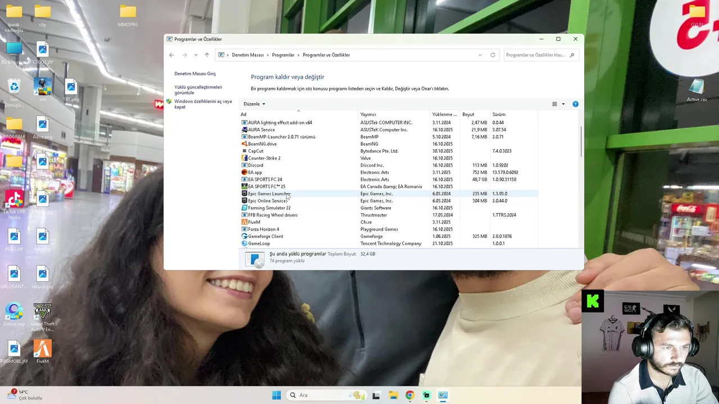Image resolution: width=719 pixels, height=404 pixels.
Task: Click the Control Panel taskbar icon
Action: point(443,395)
